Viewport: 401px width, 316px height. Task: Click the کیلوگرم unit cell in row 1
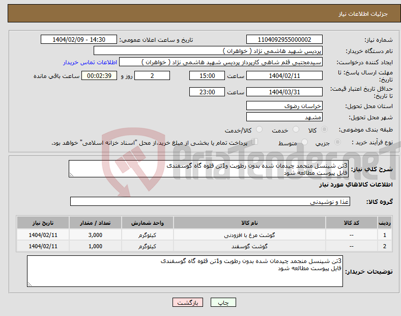coord(147,235)
